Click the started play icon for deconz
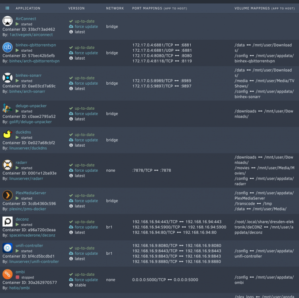Screen dimensions: 299x298 (17, 224)
